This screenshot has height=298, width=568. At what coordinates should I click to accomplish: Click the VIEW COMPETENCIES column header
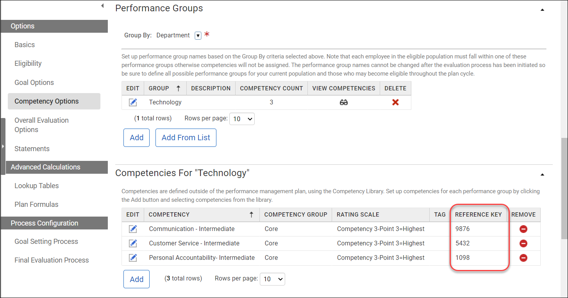click(344, 88)
